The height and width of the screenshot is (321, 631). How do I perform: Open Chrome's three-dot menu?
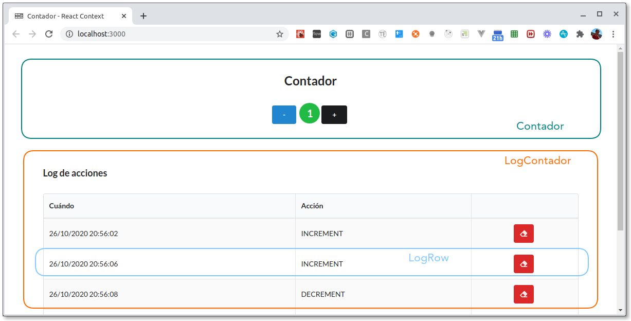click(x=613, y=34)
